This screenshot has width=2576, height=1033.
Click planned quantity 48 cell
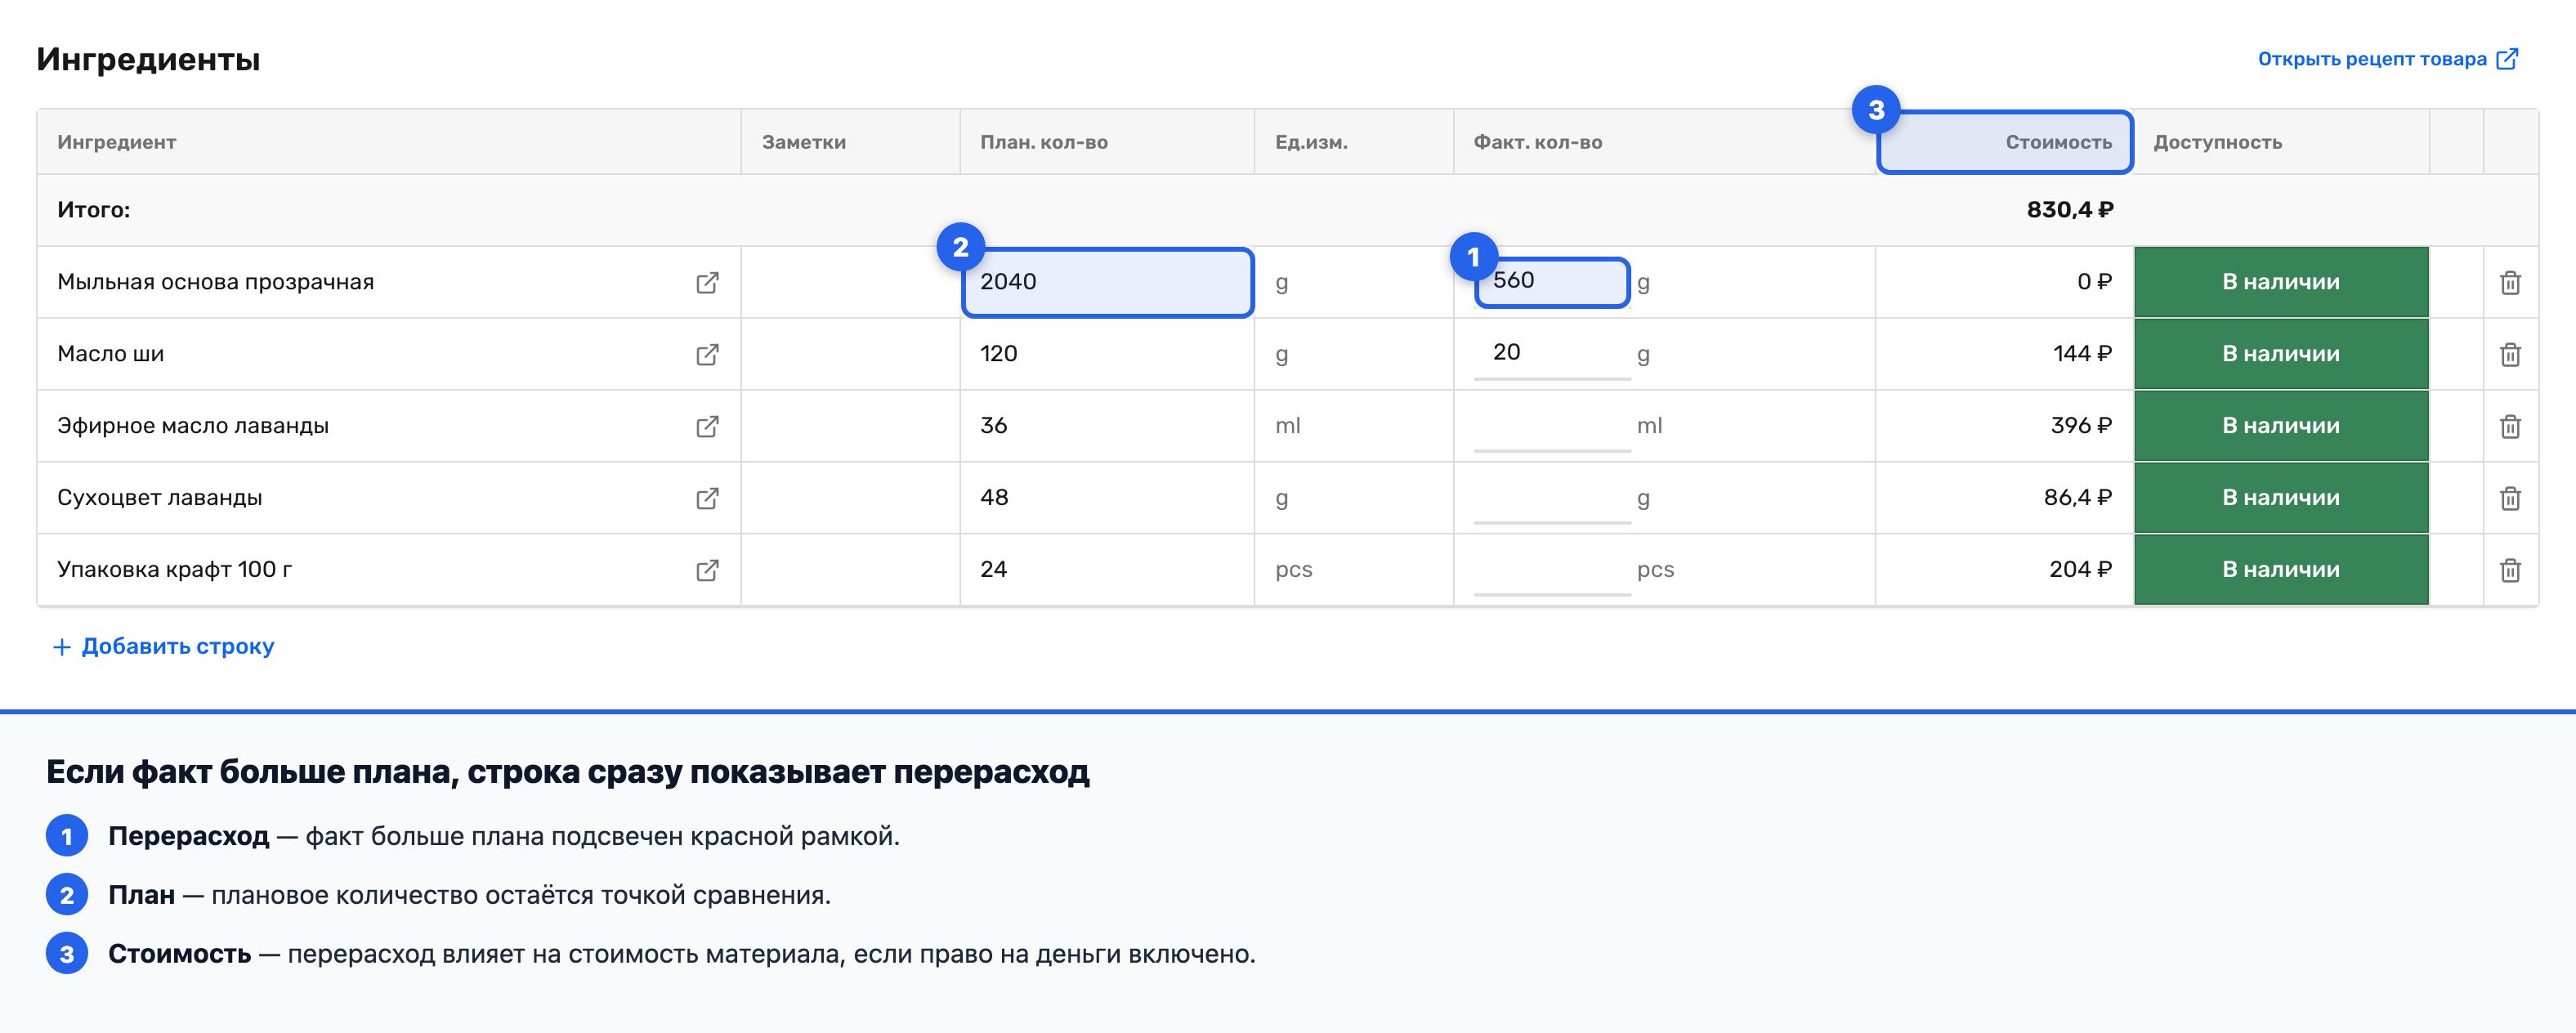(x=1107, y=498)
